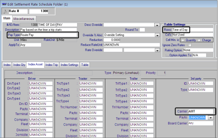Open the Index Qty tab

click(x=19, y=65)
